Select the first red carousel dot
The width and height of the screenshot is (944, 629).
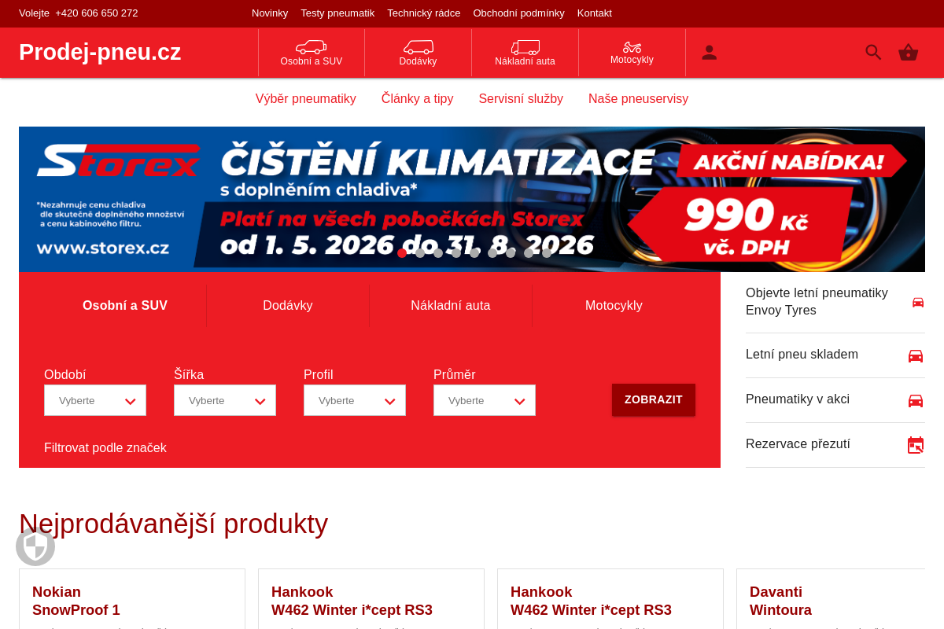tap(402, 253)
